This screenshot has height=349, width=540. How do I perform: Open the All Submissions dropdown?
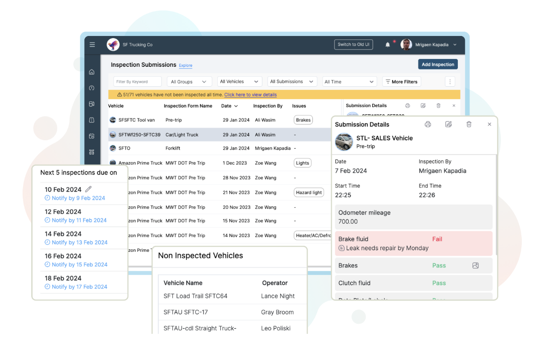coord(292,82)
